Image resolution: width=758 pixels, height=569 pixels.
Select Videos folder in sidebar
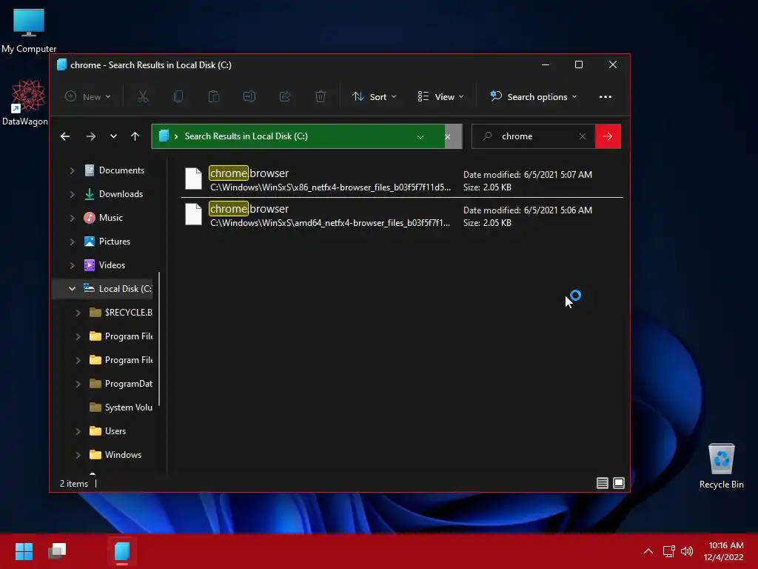coord(104,265)
